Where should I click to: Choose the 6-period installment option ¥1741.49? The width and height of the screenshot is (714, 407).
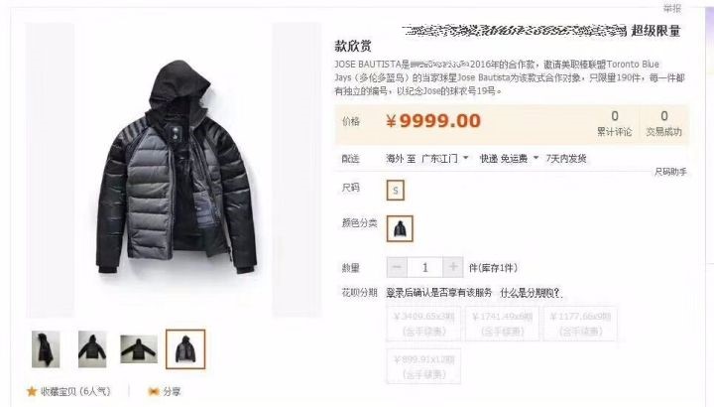pyautogui.click(x=502, y=324)
